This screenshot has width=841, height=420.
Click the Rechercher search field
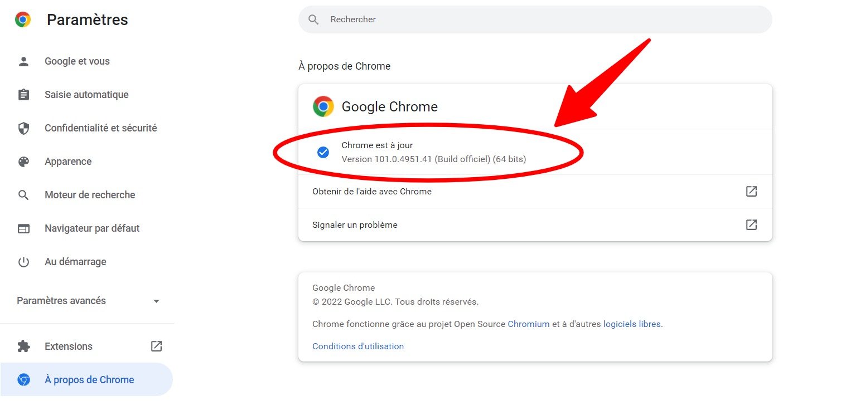535,19
